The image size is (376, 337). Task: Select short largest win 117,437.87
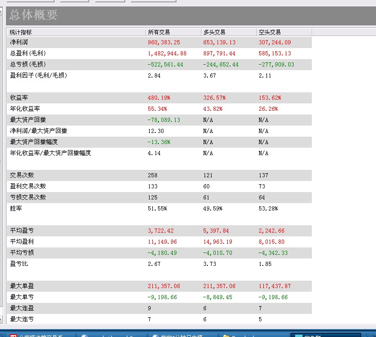(274, 286)
